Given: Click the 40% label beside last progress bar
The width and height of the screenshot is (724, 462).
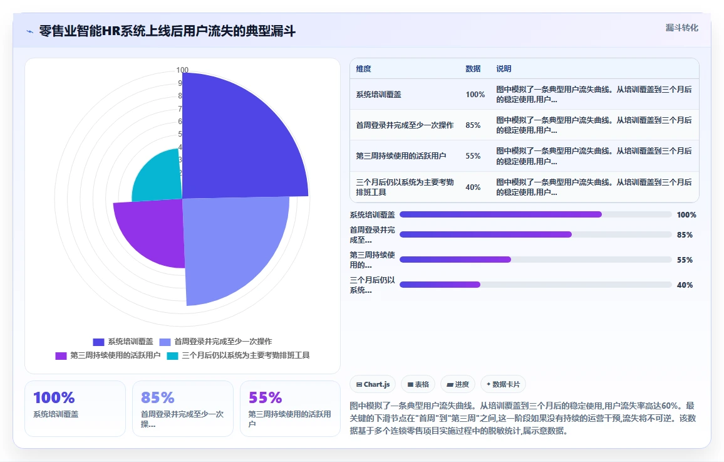Looking at the screenshot, I should pos(685,285).
